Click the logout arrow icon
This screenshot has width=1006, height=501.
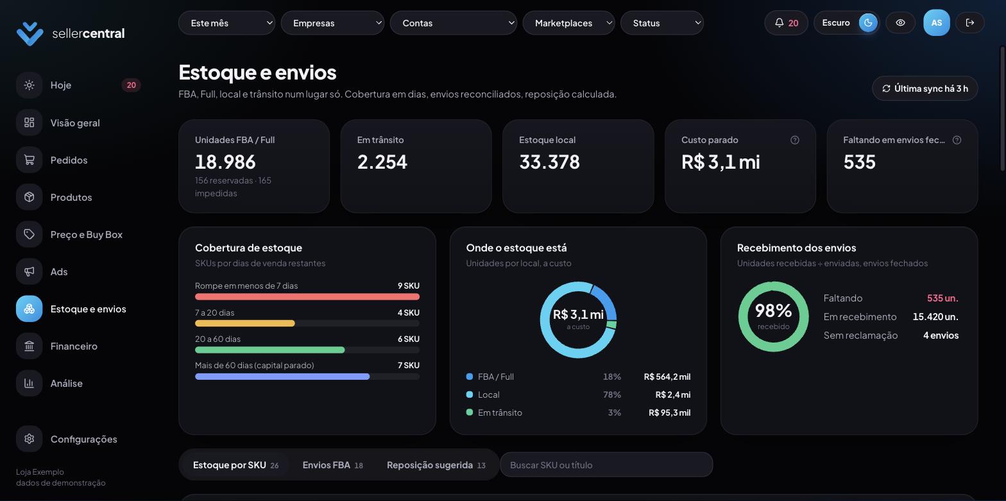(970, 23)
